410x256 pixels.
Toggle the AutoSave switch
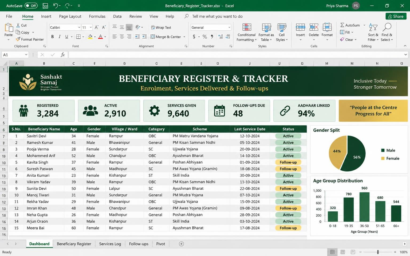pyautogui.click(x=31, y=6)
